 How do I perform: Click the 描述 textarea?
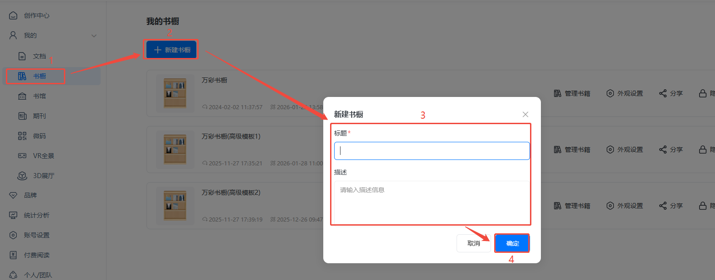coord(432,202)
